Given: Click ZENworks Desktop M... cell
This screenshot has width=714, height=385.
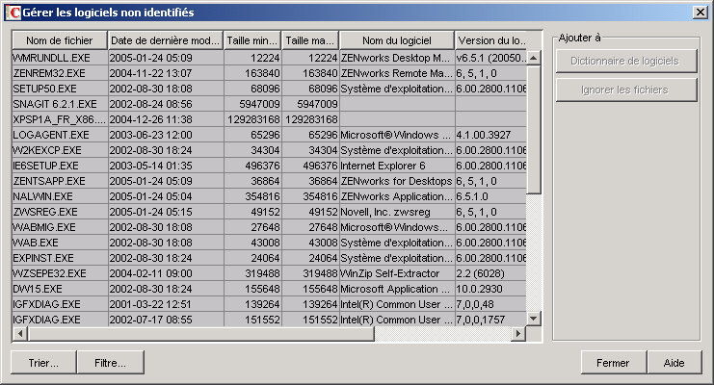Looking at the screenshot, I should (x=397, y=58).
